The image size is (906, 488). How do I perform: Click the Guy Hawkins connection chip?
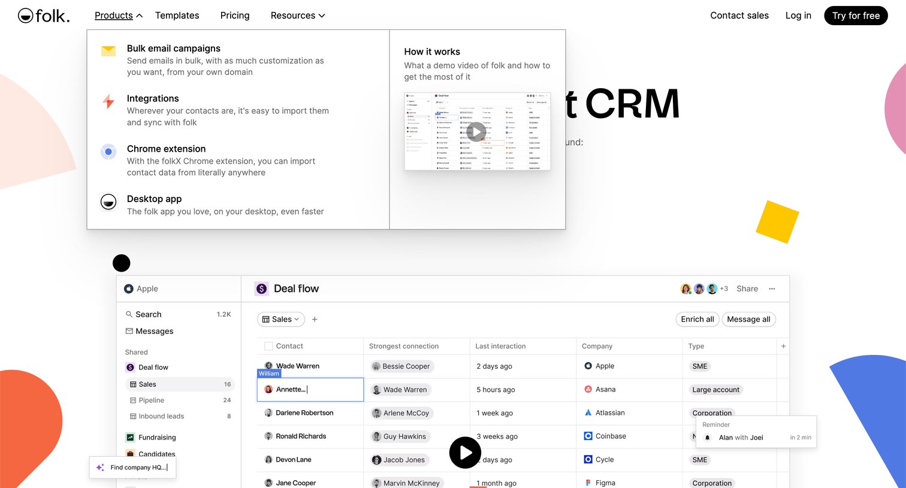[400, 436]
